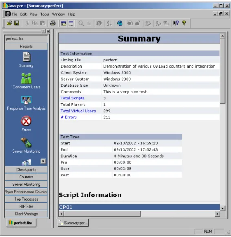This screenshot has width=231, height=237.
Task: Follow the Total Virtual Users link
Action: click(x=78, y=111)
